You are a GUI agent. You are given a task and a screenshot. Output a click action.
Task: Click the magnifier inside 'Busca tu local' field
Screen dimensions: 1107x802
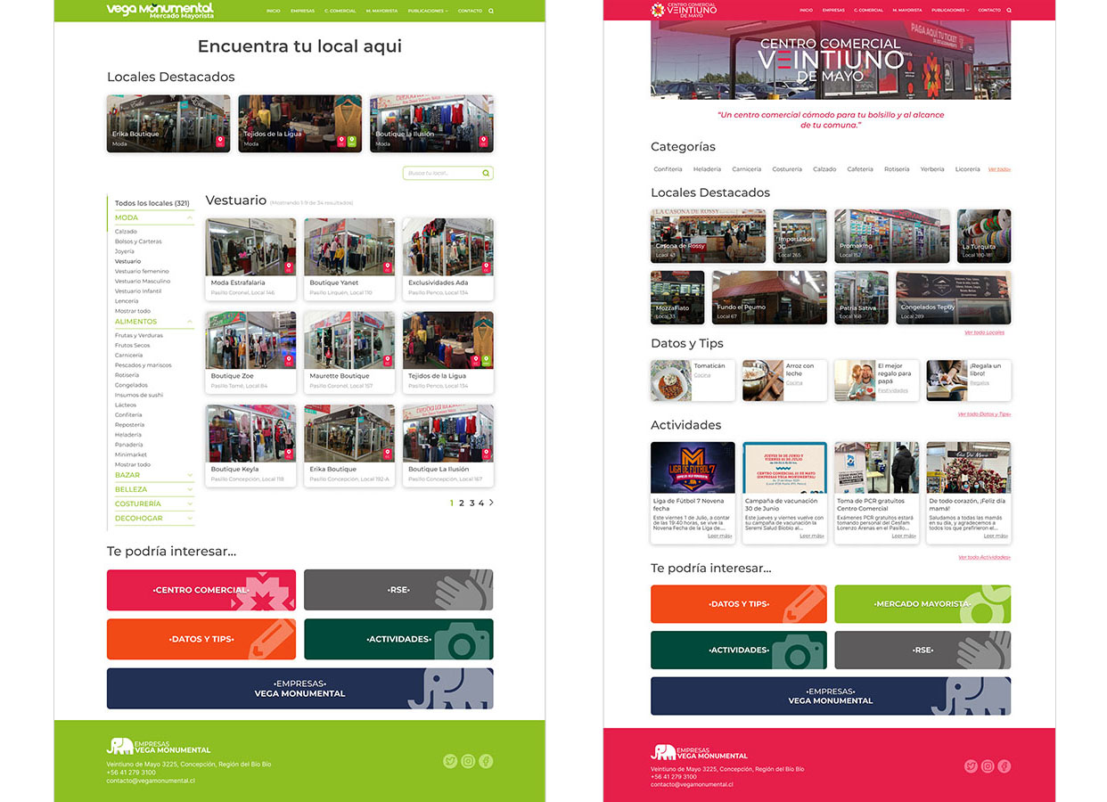pos(486,173)
